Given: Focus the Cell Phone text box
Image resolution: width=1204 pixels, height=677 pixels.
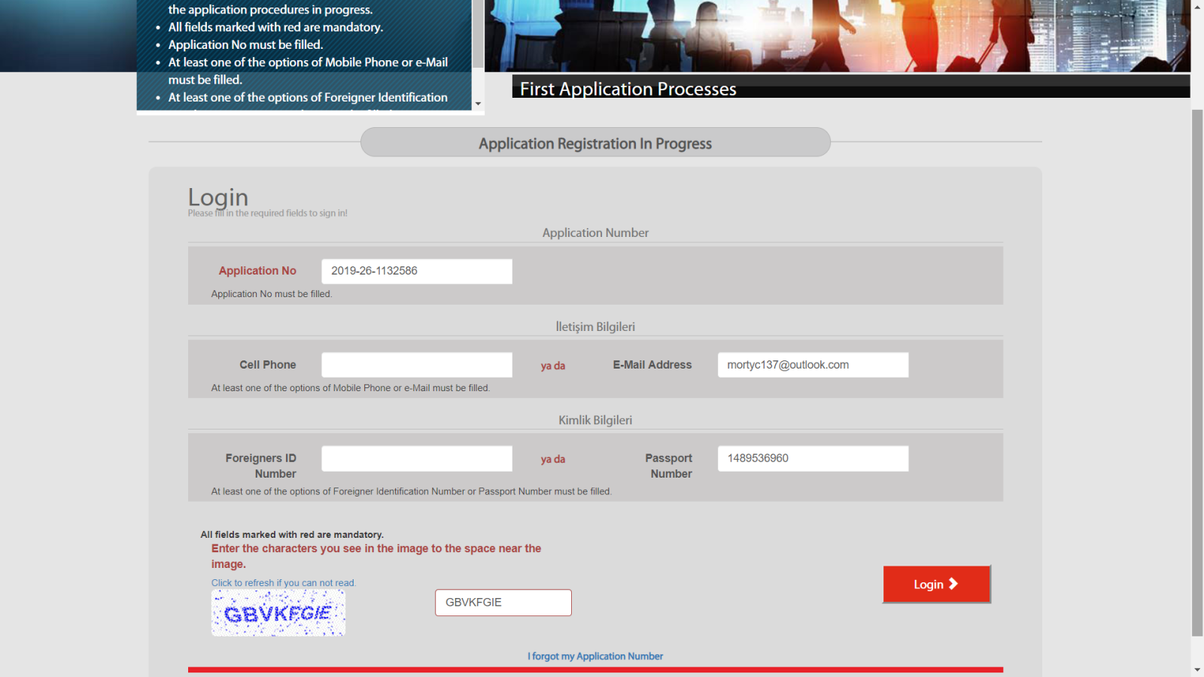Looking at the screenshot, I should 416,365.
